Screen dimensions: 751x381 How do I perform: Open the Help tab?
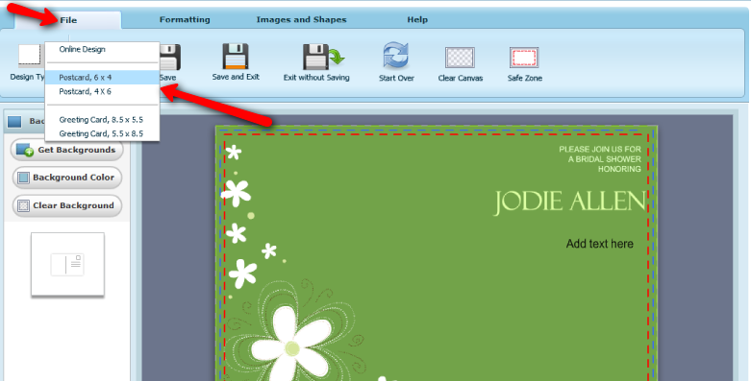tap(417, 19)
